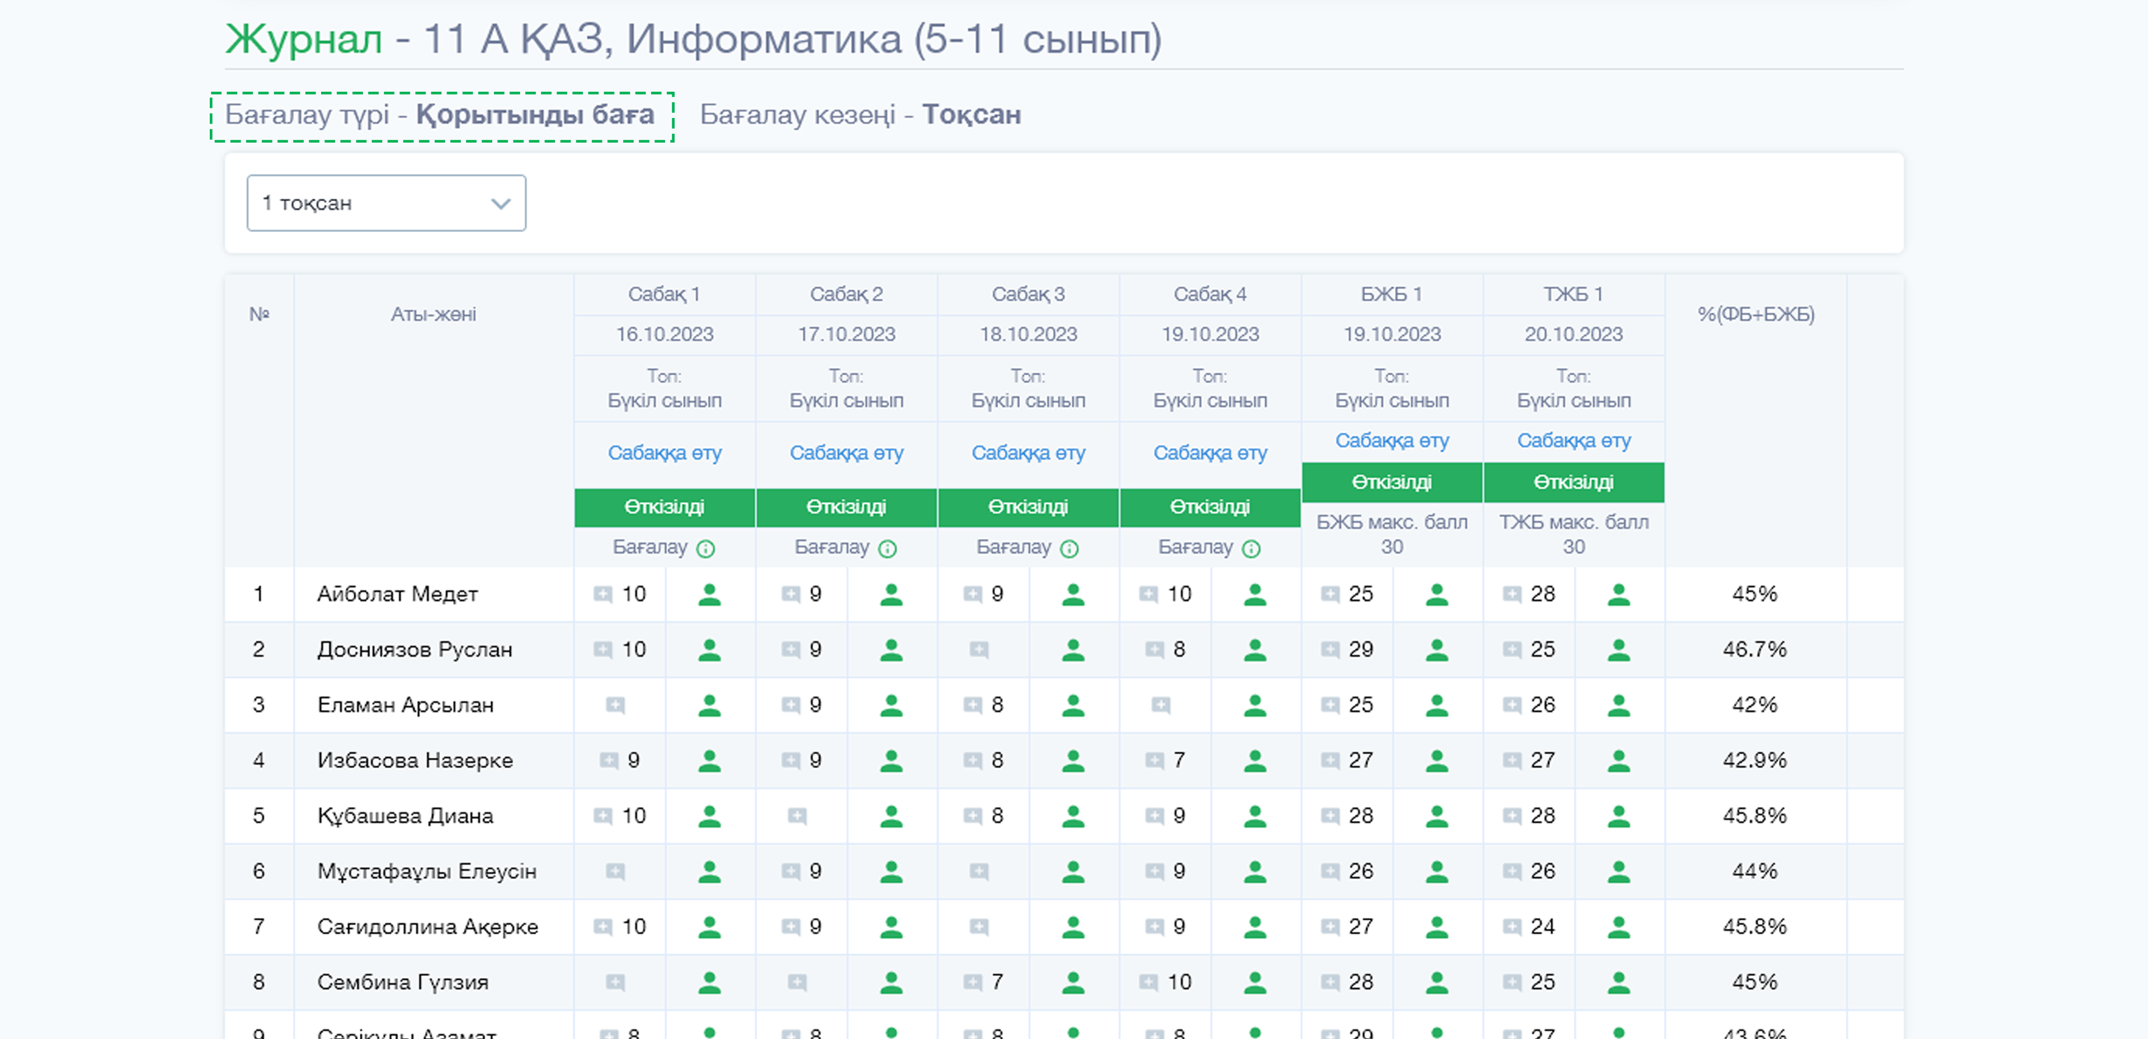Click Өткізілді status button for Сабақ 4
The image size is (2148, 1039).
(x=1210, y=507)
